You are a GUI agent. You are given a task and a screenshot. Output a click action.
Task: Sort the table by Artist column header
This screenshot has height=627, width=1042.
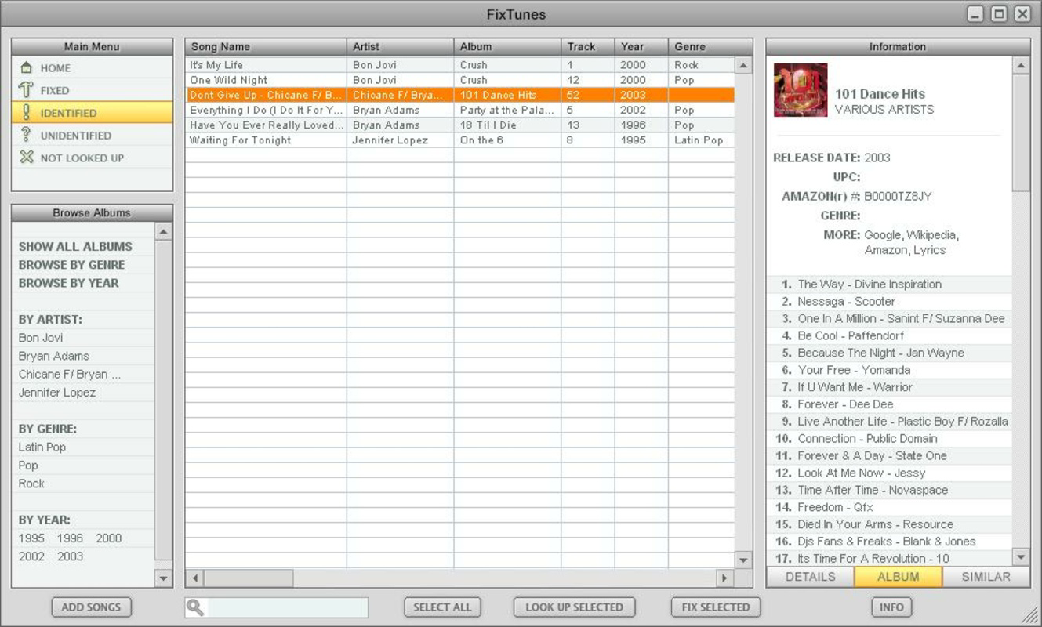click(x=400, y=47)
